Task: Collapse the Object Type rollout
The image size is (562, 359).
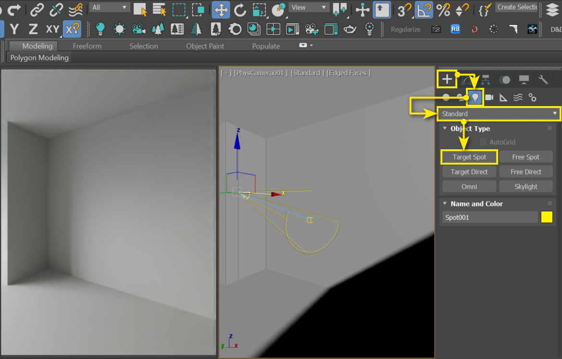Action: 445,128
